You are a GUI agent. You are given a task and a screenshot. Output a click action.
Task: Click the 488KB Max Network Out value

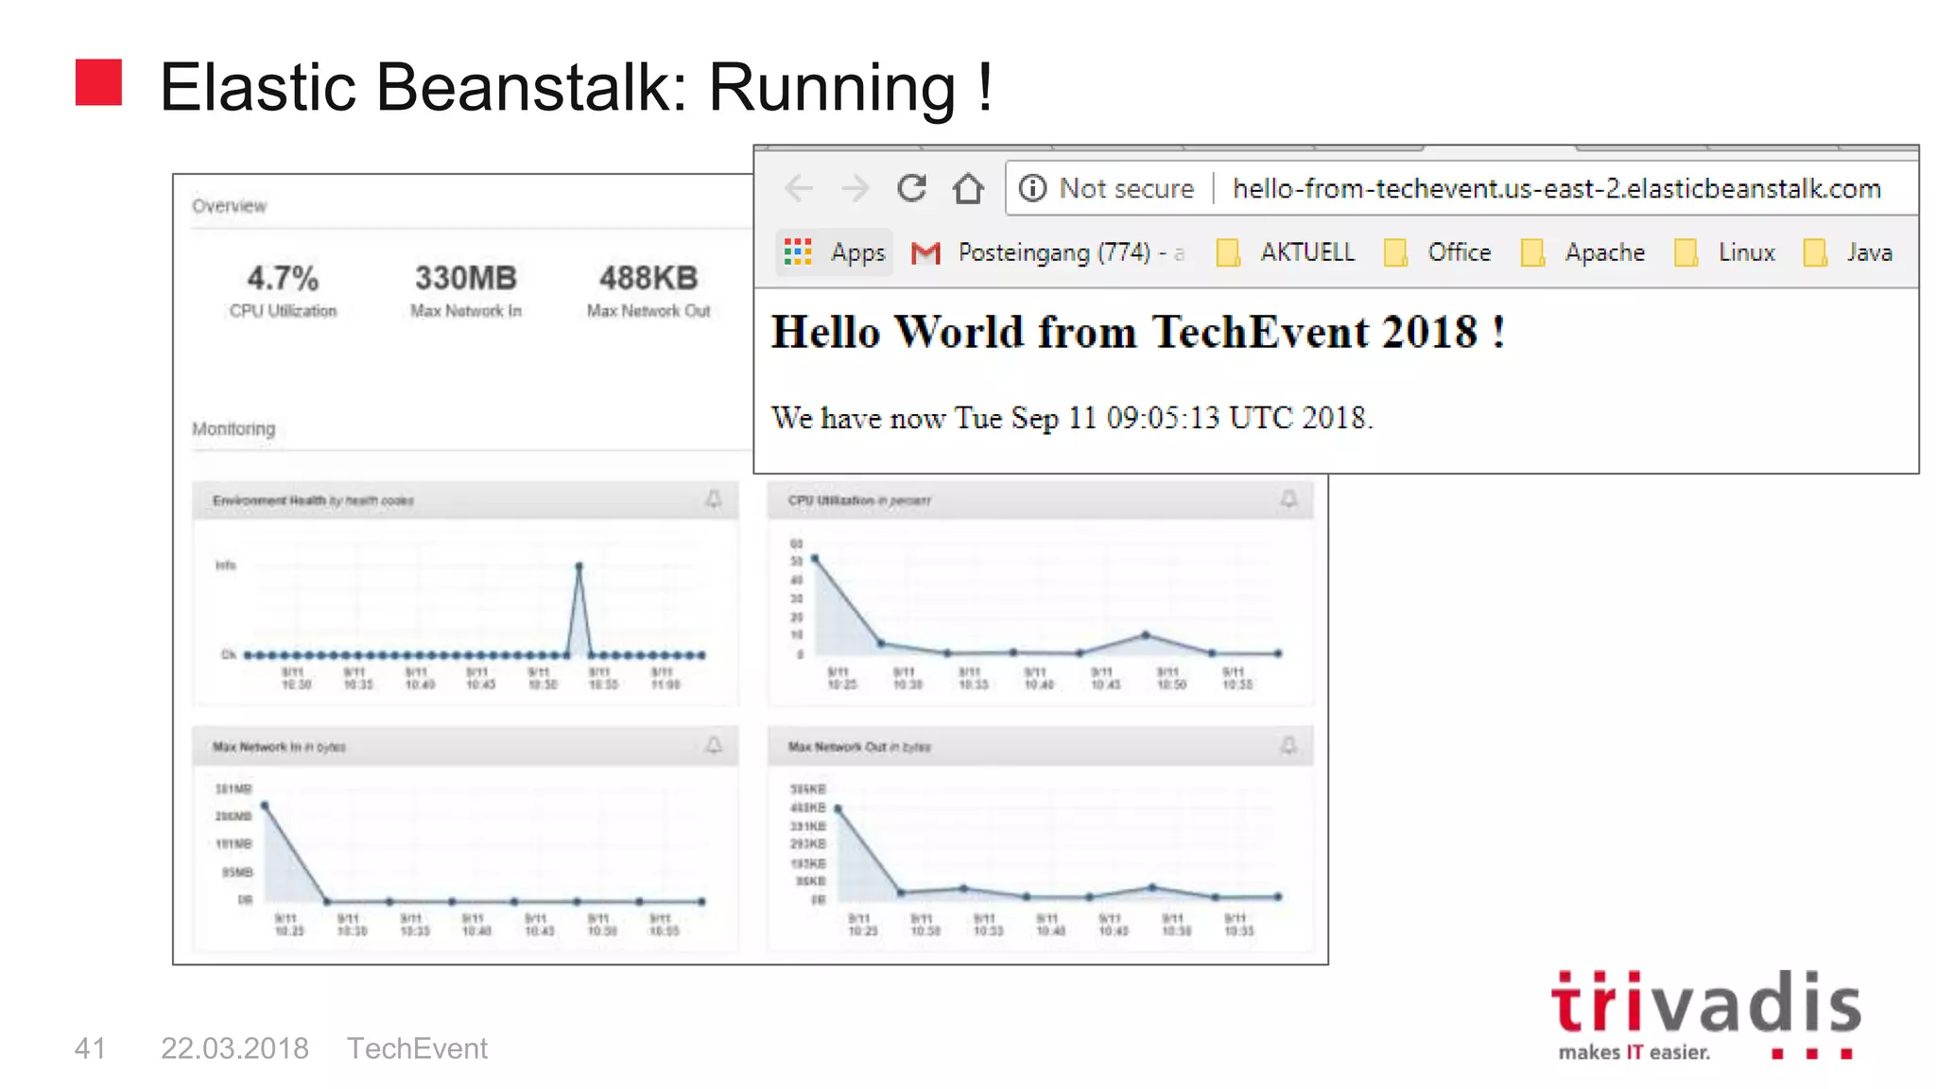tap(648, 278)
